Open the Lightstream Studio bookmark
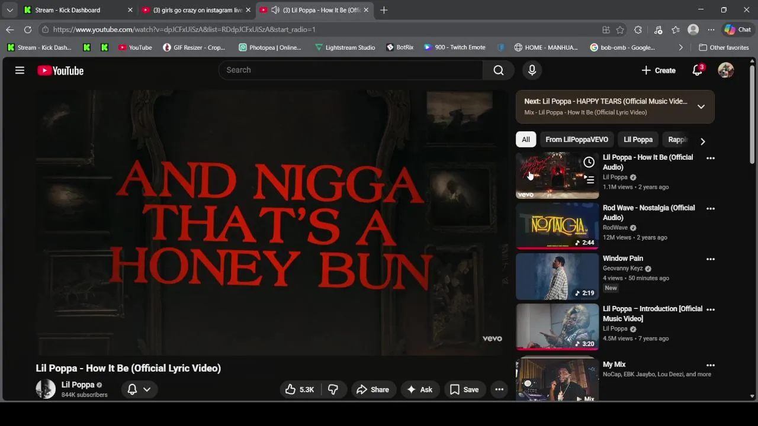Screen dimensions: 758x426 (x=345, y=47)
